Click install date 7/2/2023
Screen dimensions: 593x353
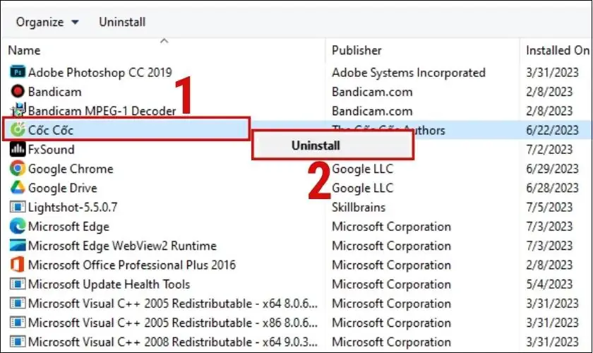[x=549, y=150]
